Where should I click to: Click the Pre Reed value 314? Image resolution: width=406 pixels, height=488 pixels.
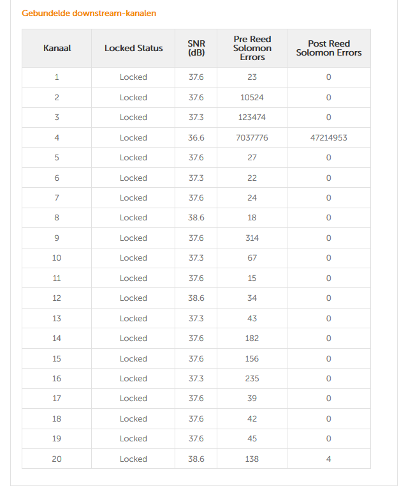click(x=252, y=238)
